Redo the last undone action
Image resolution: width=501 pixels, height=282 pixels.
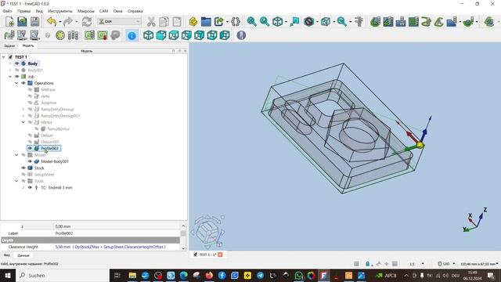coord(68,22)
